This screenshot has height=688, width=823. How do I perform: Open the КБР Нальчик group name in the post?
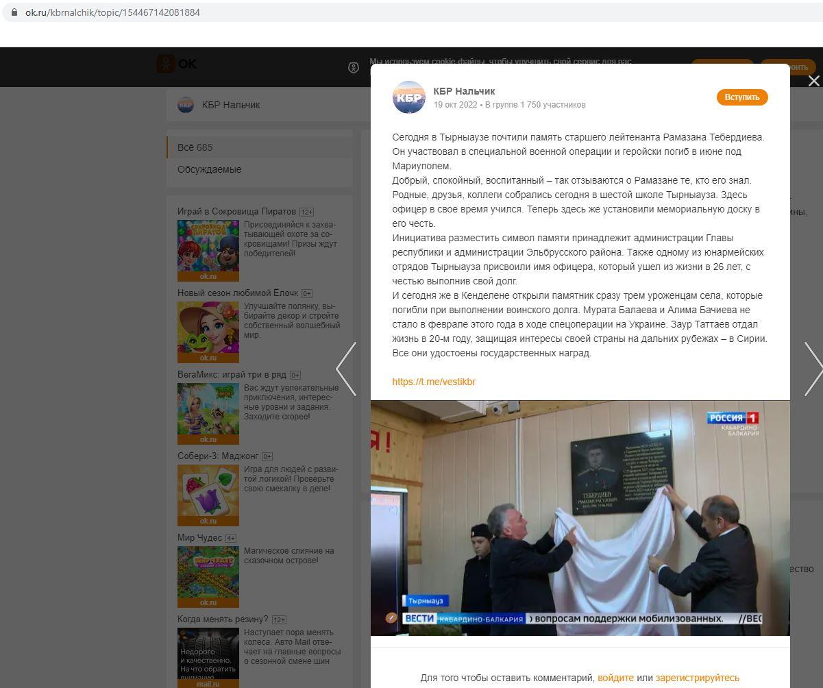(x=464, y=91)
